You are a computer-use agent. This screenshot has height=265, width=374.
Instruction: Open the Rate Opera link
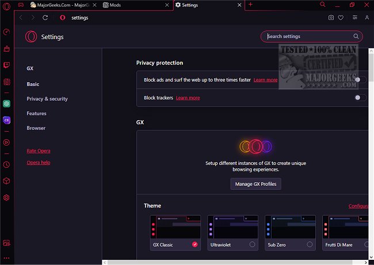(39, 151)
